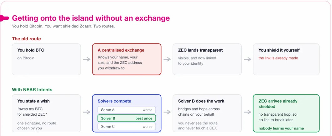Click arrow before You shield it yourself

[x=248, y=59]
